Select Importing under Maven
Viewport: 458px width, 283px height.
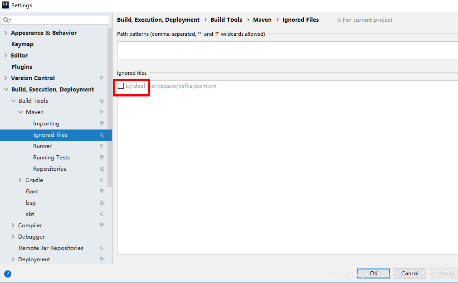(x=46, y=124)
